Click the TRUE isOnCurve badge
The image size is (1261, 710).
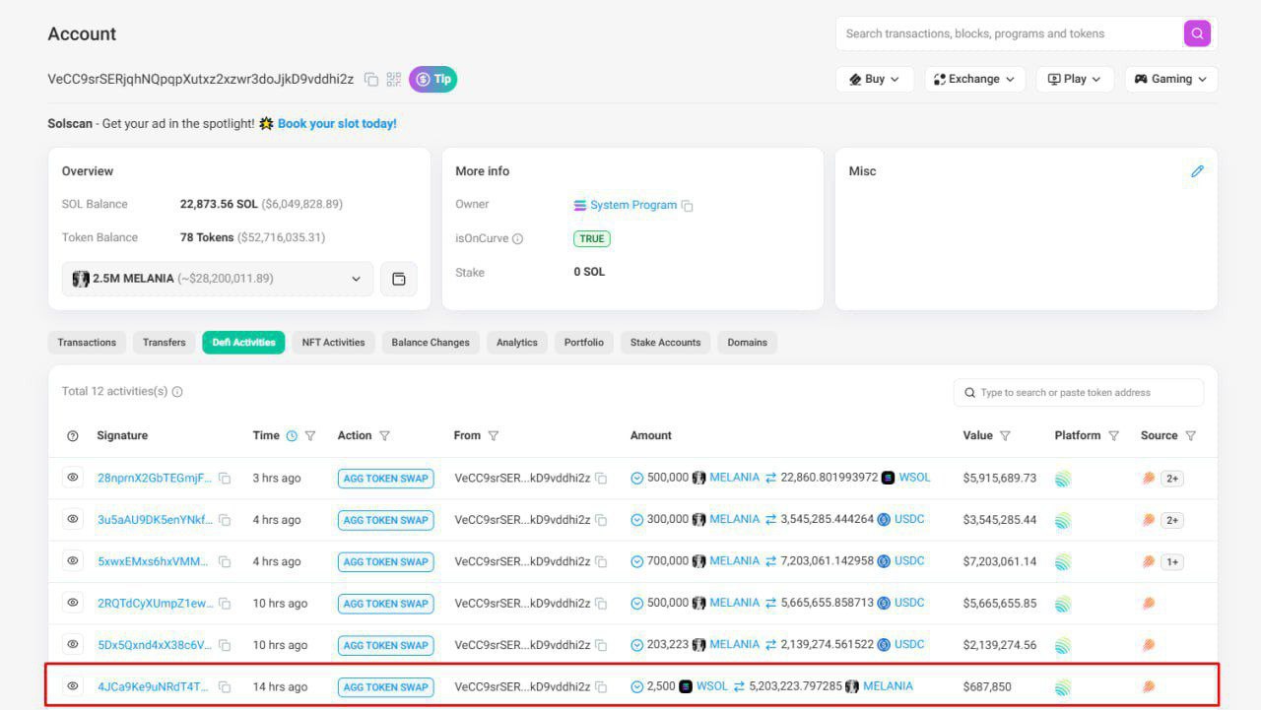(592, 238)
